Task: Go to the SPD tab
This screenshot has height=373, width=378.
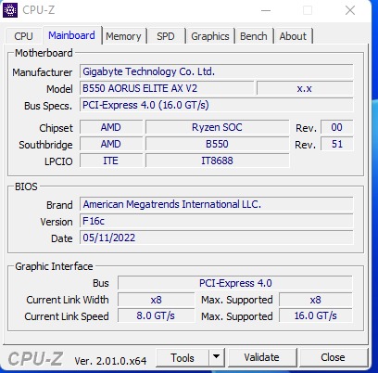Action: click(x=166, y=36)
